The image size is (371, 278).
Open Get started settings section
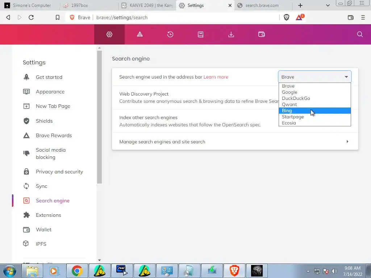pyautogui.click(x=49, y=77)
